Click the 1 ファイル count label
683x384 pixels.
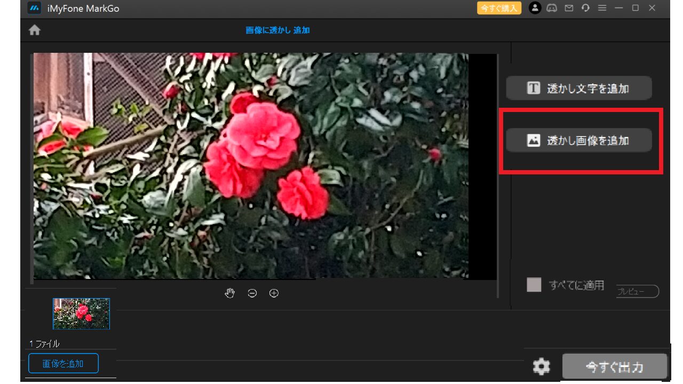pyautogui.click(x=44, y=344)
